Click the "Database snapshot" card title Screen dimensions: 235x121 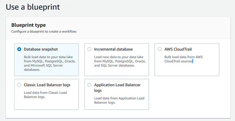click(x=40, y=49)
